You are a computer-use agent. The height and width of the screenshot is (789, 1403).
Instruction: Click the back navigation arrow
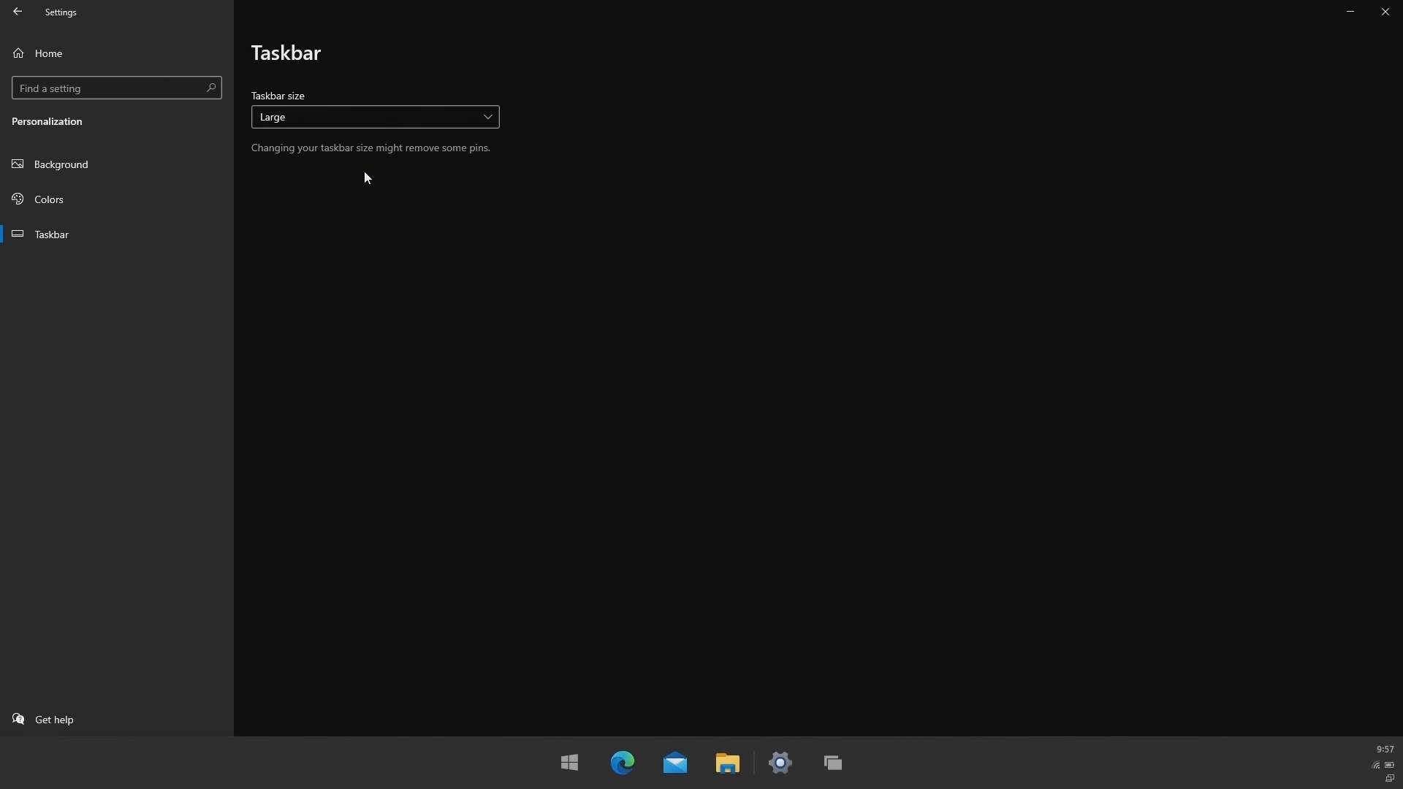click(18, 12)
